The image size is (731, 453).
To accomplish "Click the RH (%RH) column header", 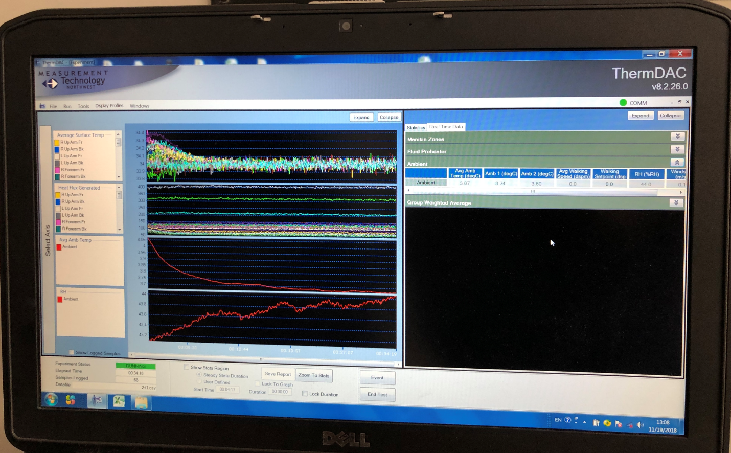I will tap(647, 174).
